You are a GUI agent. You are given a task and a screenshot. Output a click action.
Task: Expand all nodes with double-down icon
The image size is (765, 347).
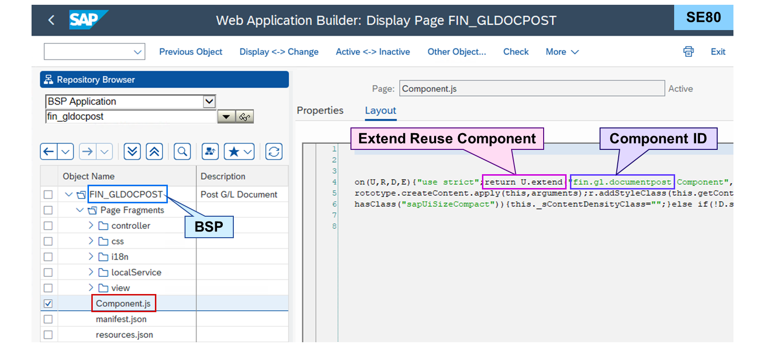(132, 152)
